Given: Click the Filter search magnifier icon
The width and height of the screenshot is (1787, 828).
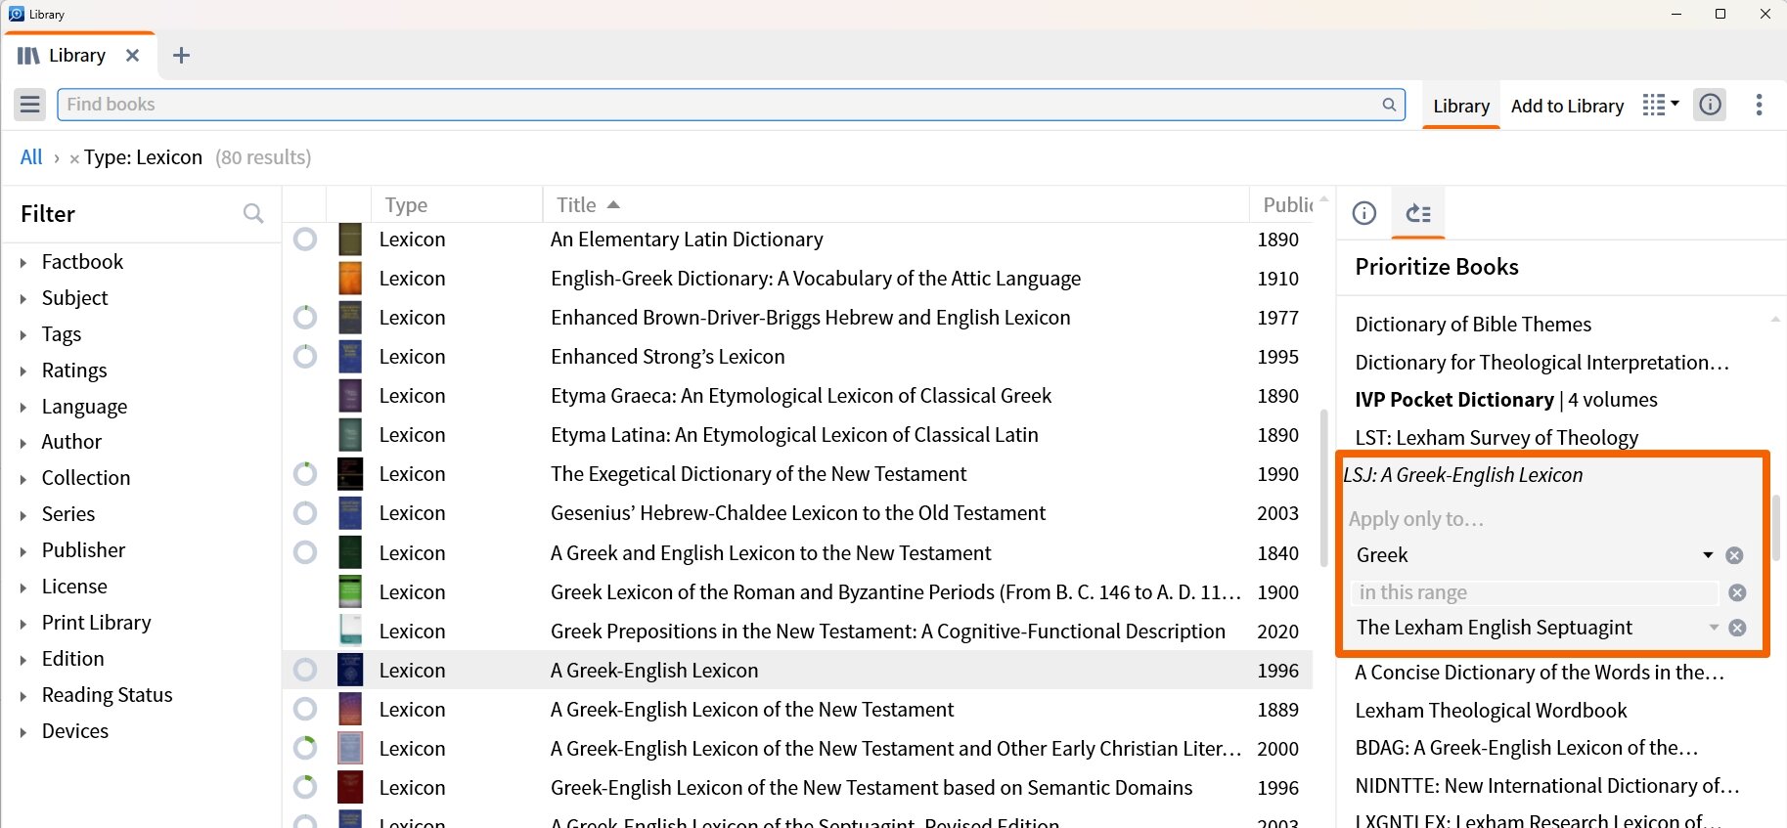Looking at the screenshot, I should coord(253,213).
